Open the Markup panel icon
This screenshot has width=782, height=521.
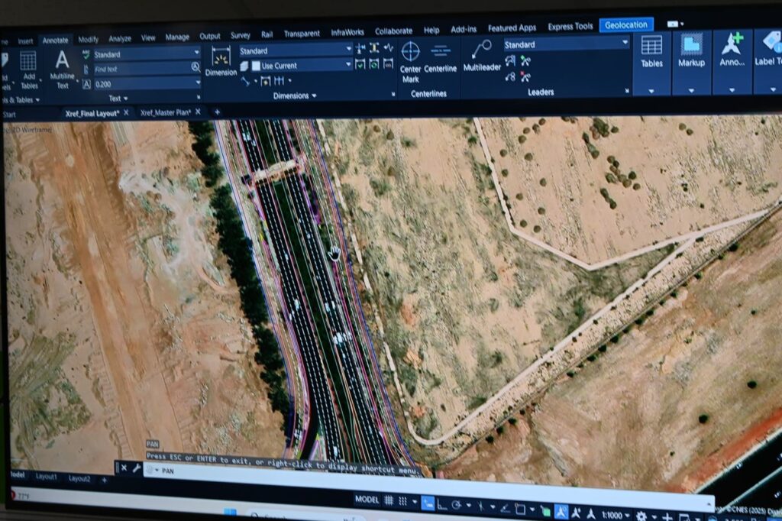[x=691, y=50]
